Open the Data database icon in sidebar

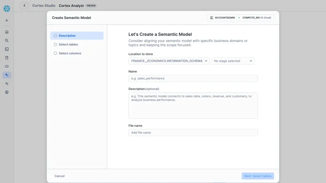pyautogui.click(x=7, y=58)
